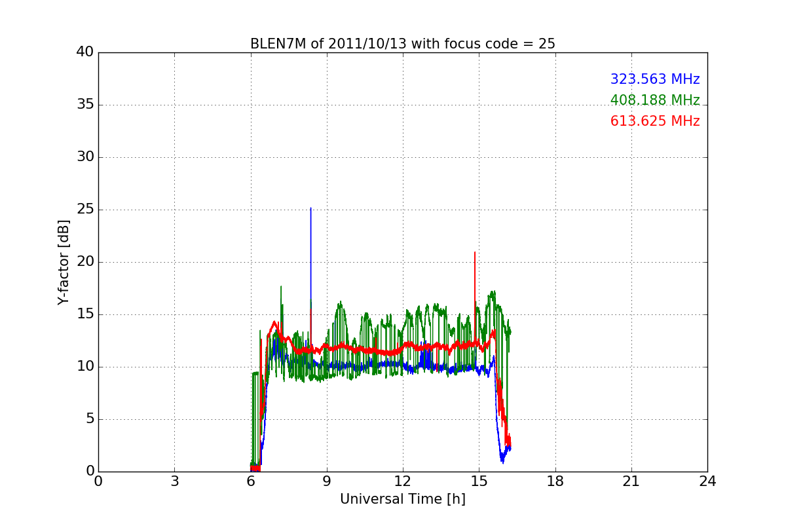Click the y-axis tick label 30
Viewport: 786px width, 524px height.
tap(85, 157)
